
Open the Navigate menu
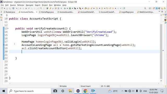29,5
